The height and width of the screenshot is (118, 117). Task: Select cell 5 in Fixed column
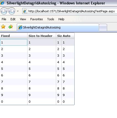tap(13, 69)
